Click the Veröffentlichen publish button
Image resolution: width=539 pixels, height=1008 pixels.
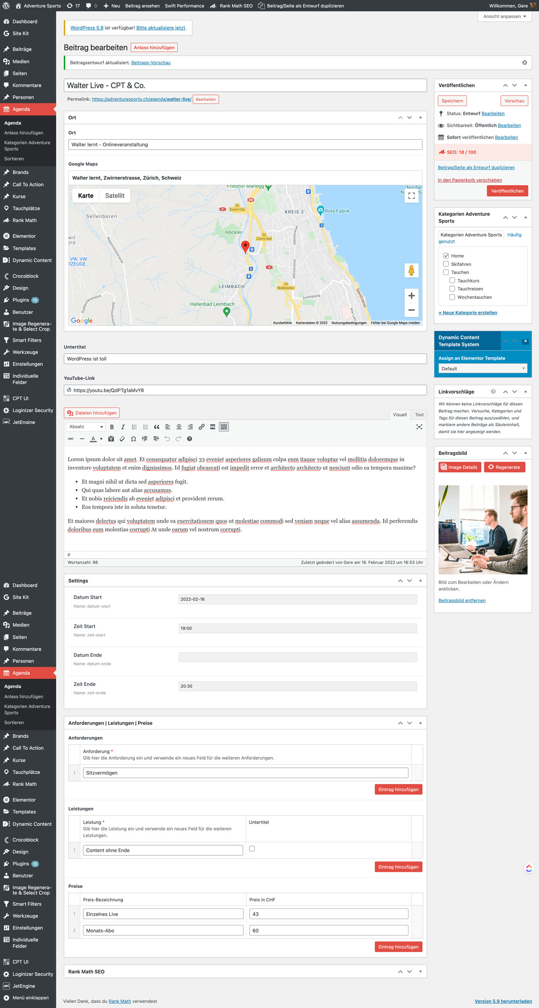[507, 191]
